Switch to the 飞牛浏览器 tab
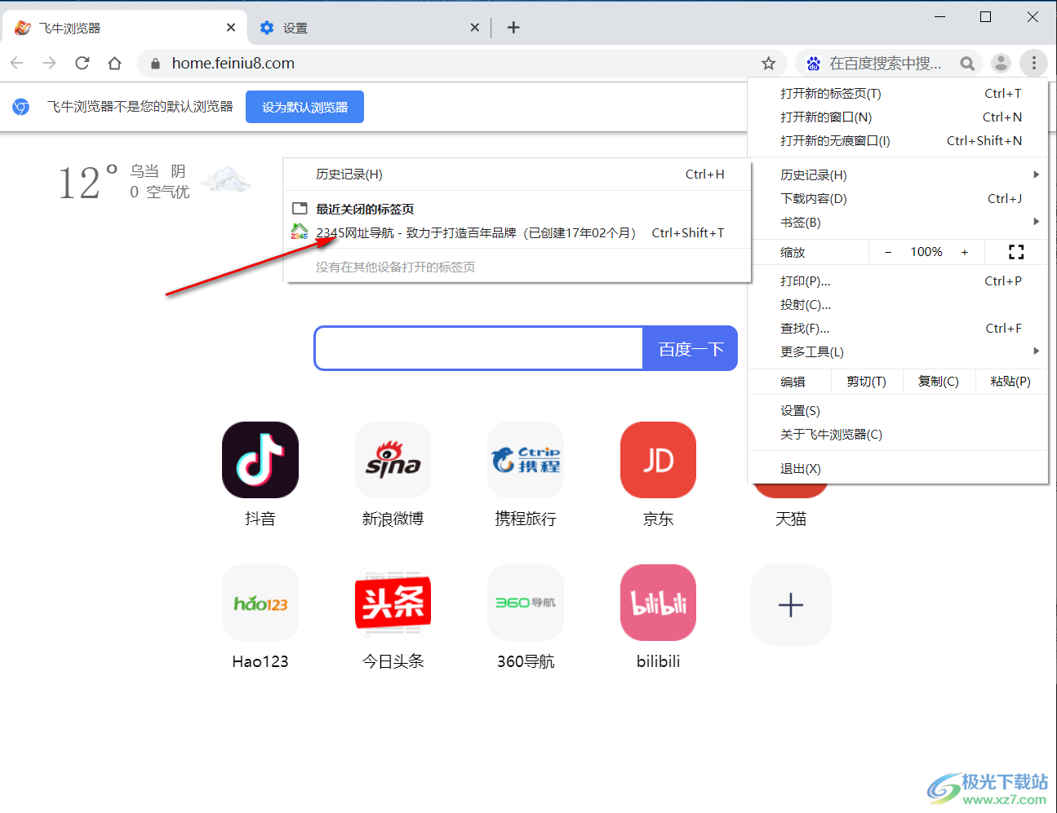The height and width of the screenshot is (813, 1057). pos(125,28)
